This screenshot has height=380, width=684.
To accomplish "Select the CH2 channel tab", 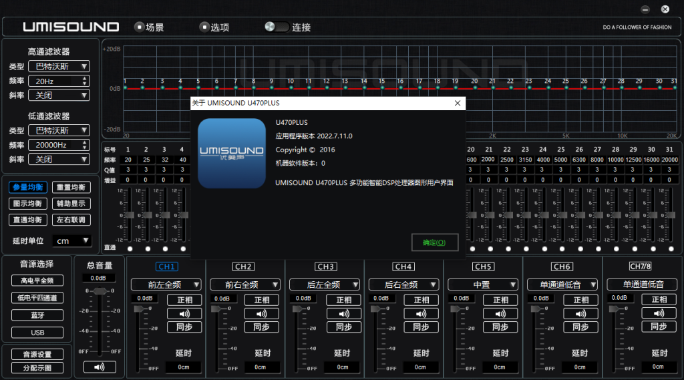I will click(x=243, y=266).
